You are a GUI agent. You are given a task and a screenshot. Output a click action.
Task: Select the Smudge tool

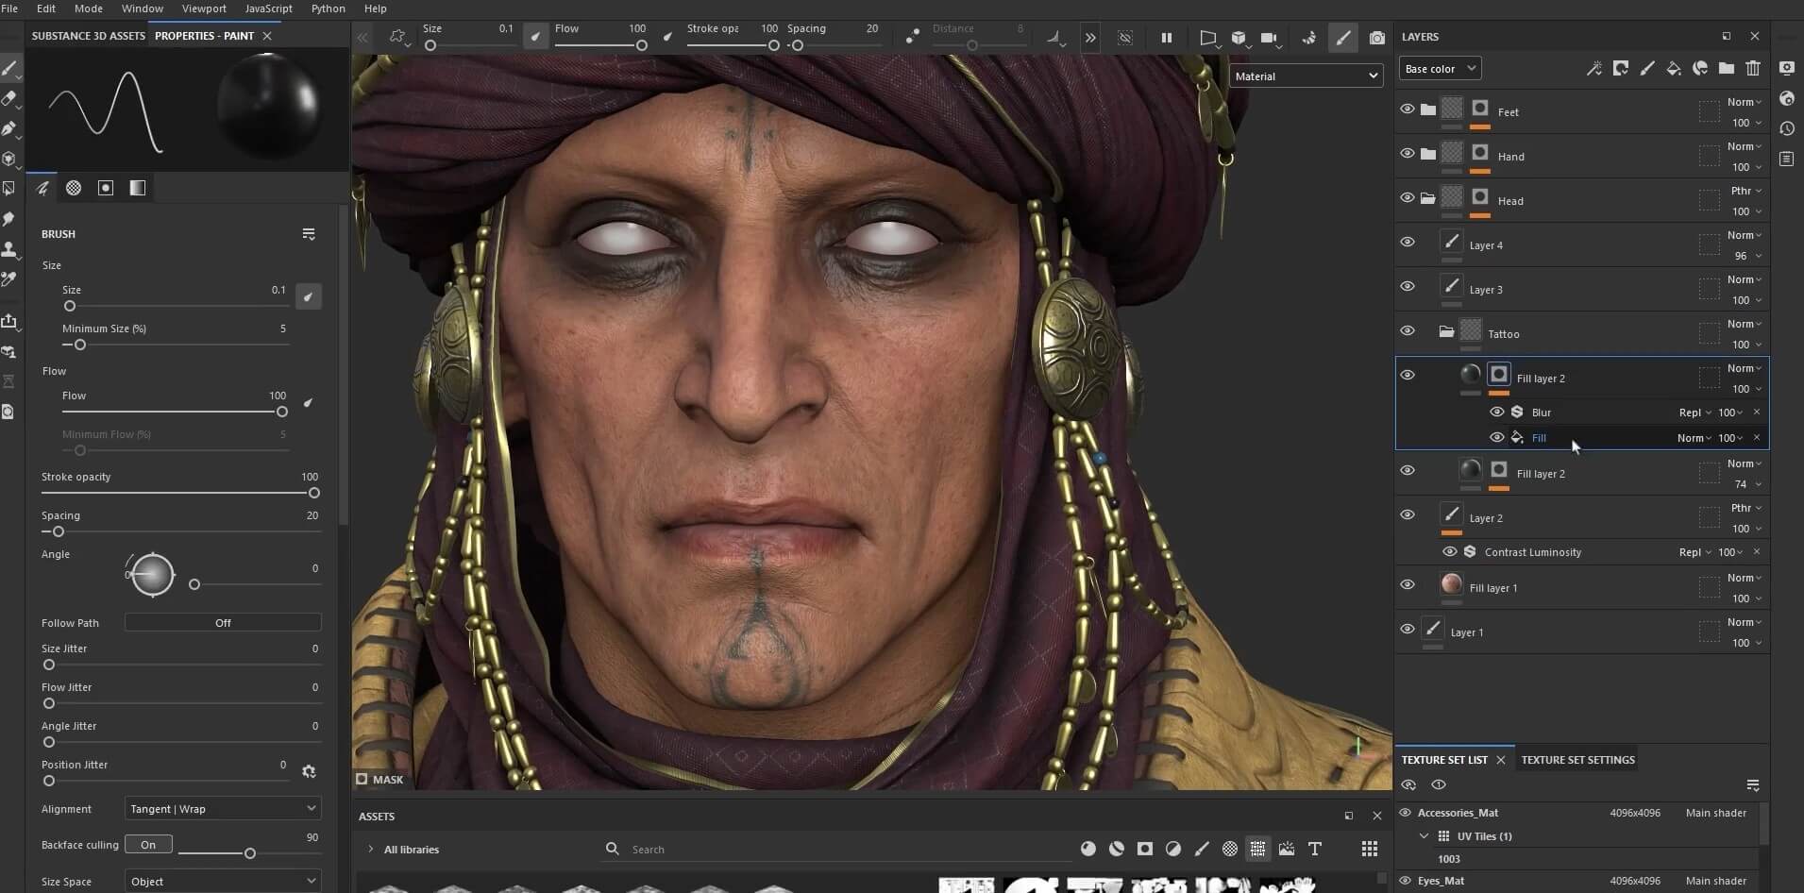(x=9, y=219)
